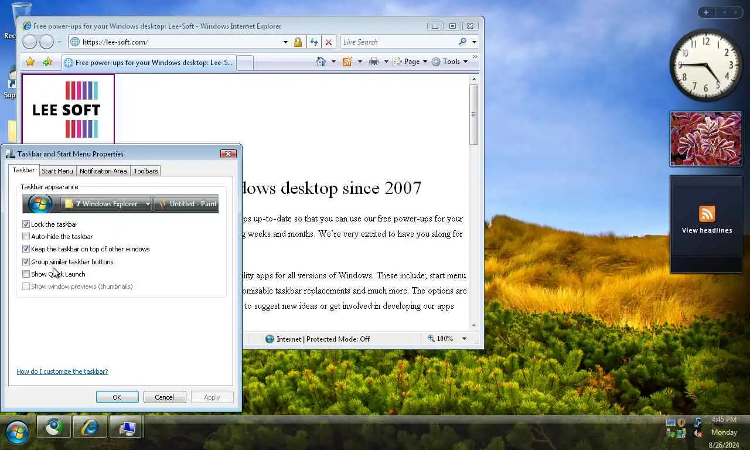Switch to the Notification Area tab

pos(103,171)
